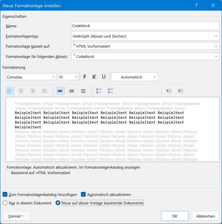Confirm with the OK button
The width and height of the screenshot is (222, 224).
tap(175, 216)
